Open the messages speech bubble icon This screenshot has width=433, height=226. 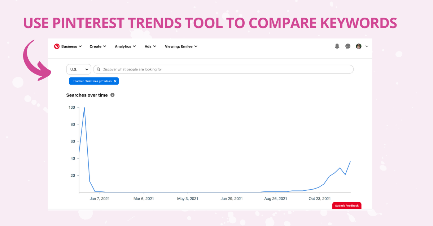(x=348, y=46)
